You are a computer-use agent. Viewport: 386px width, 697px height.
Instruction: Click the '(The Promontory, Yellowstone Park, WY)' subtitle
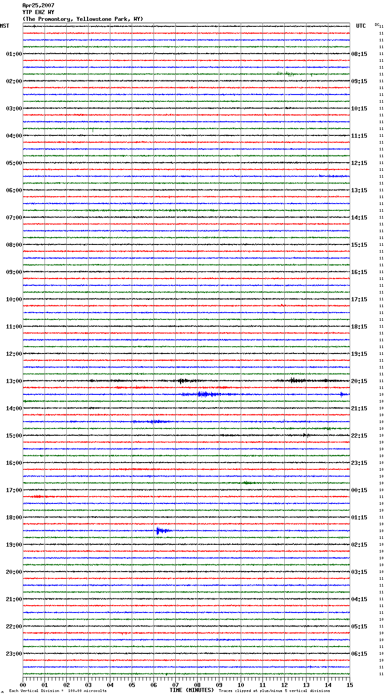[x=83, y=19]
